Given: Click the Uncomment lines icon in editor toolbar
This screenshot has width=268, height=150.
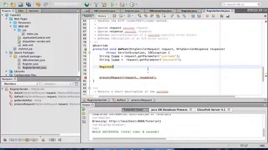Looking at the screenshot, I should (228, 16).
